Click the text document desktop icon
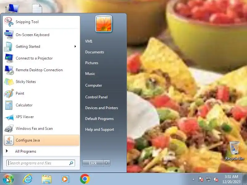This screenshot has height=185, width=247. [x=37, y=8]
